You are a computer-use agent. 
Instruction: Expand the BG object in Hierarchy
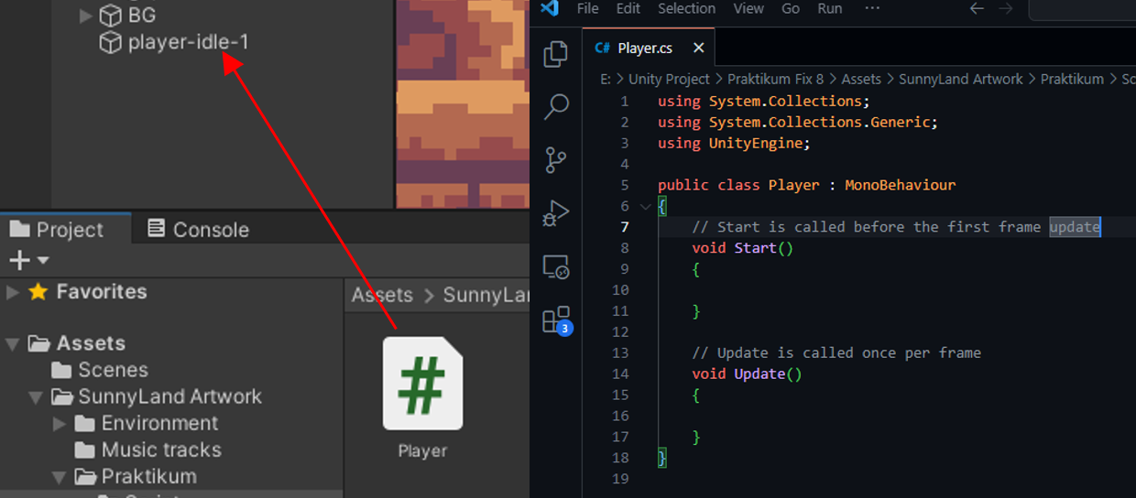(86, 16)
